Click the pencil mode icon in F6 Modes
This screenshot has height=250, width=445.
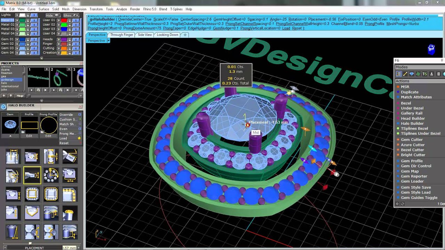405,74
